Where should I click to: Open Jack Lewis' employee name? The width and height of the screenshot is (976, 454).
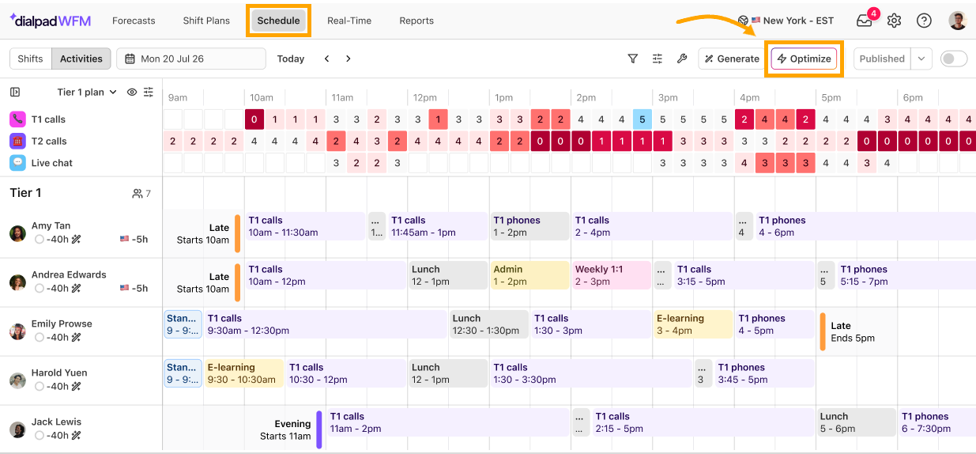click(56, 422)
